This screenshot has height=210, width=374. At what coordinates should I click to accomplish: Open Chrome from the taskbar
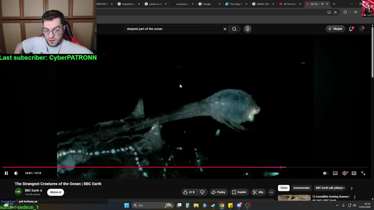click(222, 205)
